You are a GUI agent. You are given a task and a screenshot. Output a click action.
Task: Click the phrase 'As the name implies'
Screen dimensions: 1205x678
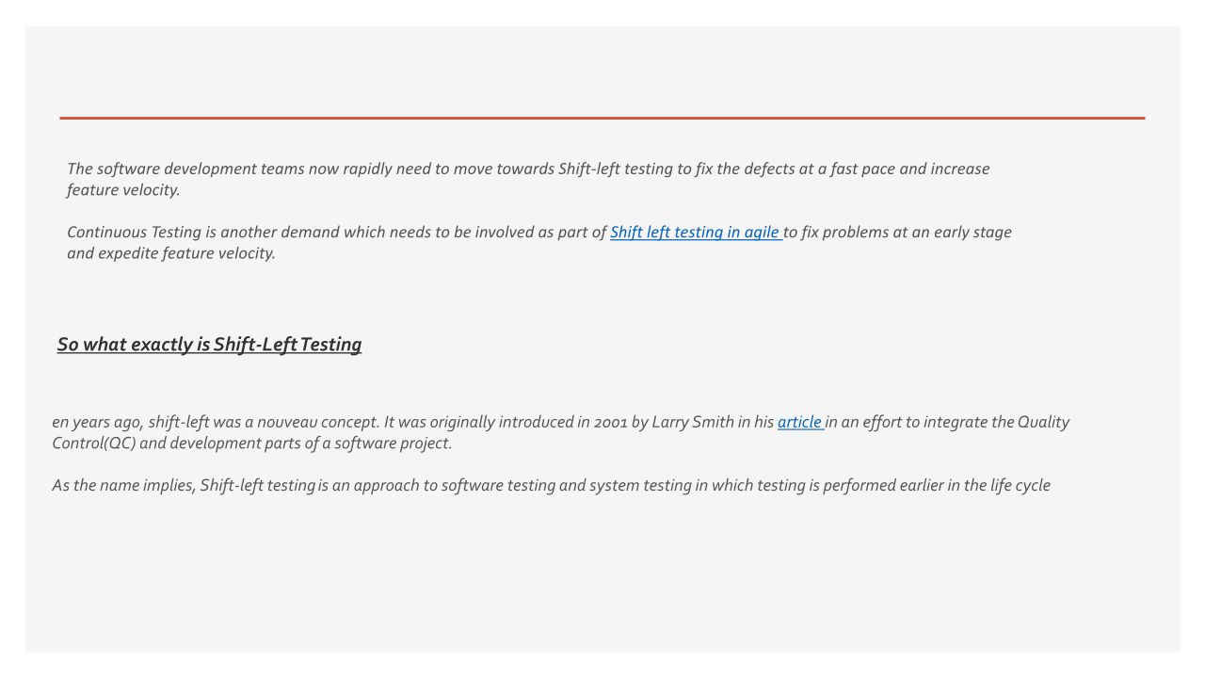pos(123,486)
